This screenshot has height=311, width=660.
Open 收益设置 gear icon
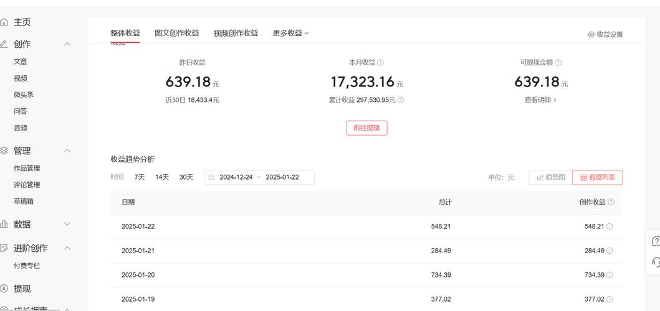[x=591, y=34]
